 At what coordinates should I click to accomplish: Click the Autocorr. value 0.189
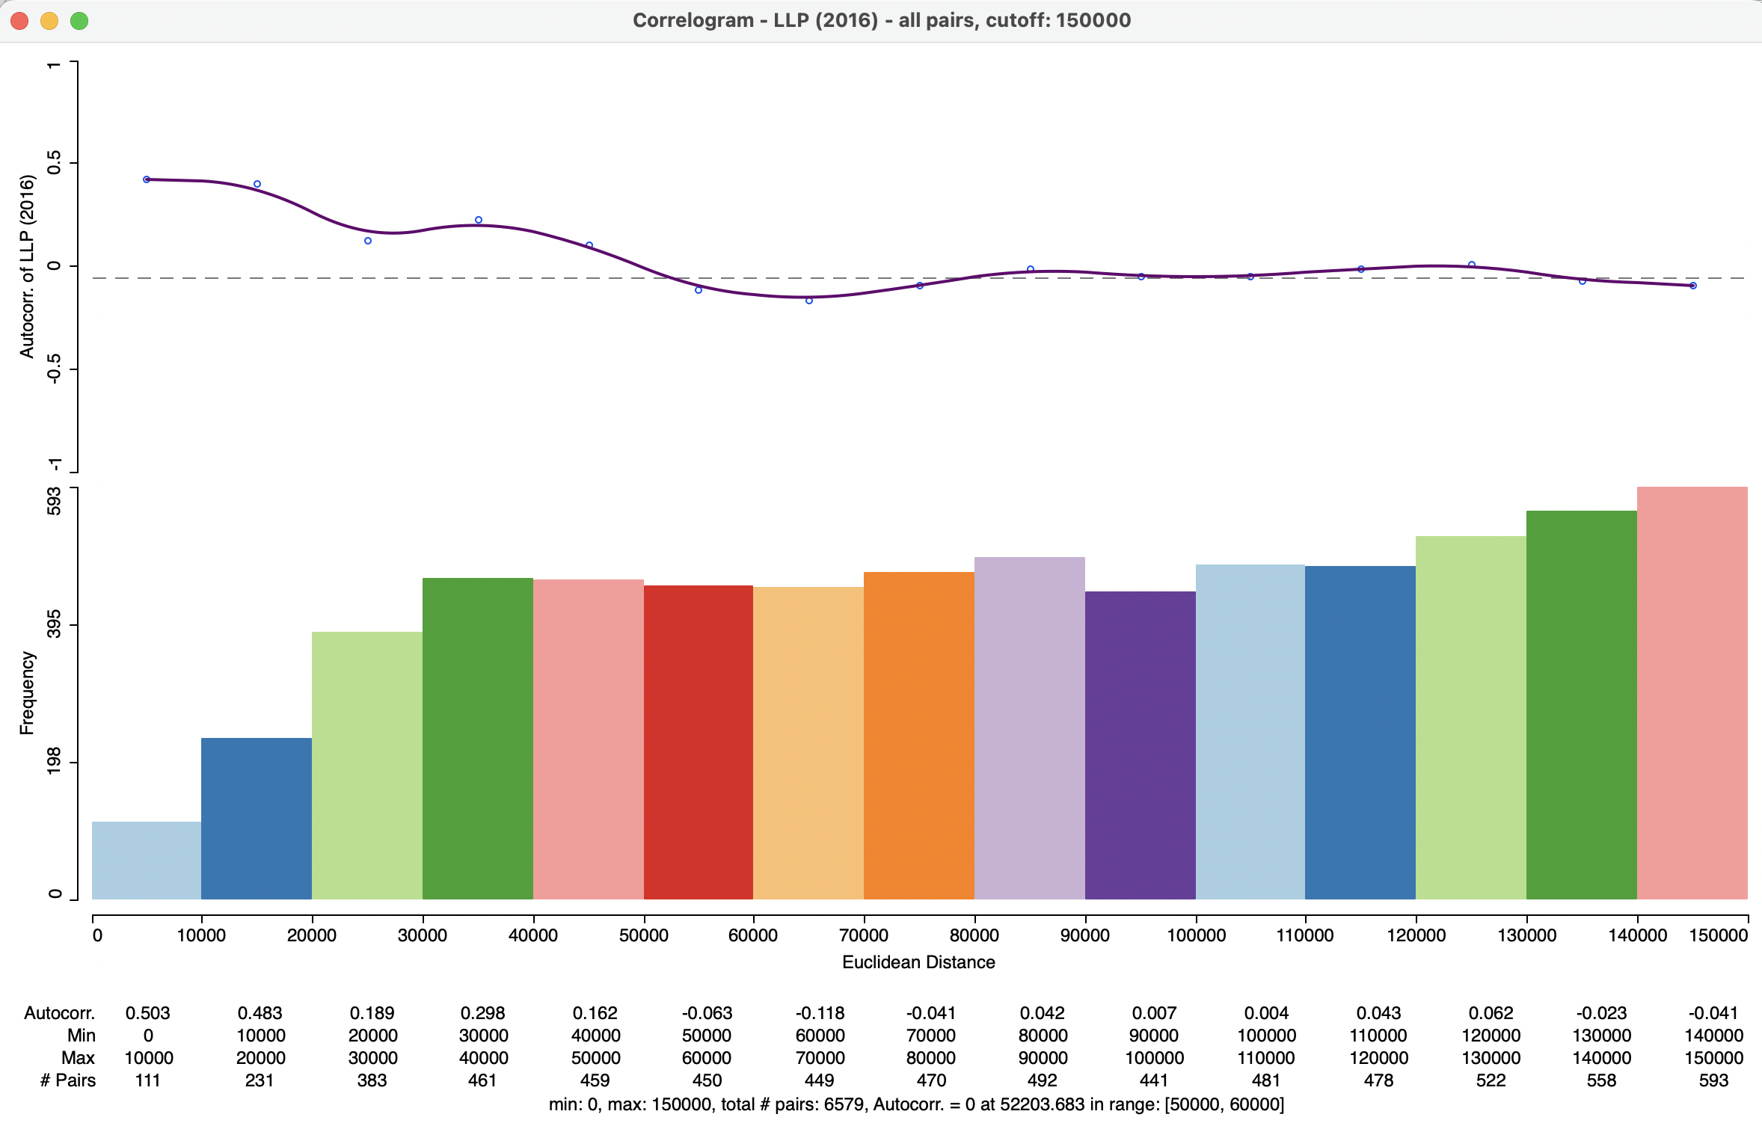[372, 1013]
